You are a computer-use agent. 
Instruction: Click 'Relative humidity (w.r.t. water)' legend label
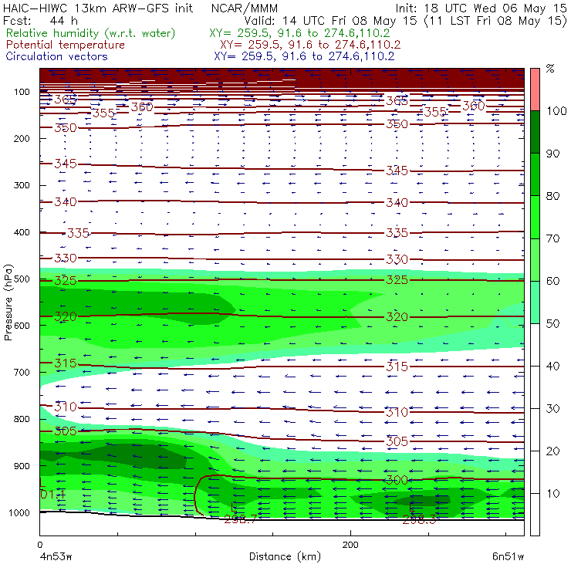click(91, 33)
